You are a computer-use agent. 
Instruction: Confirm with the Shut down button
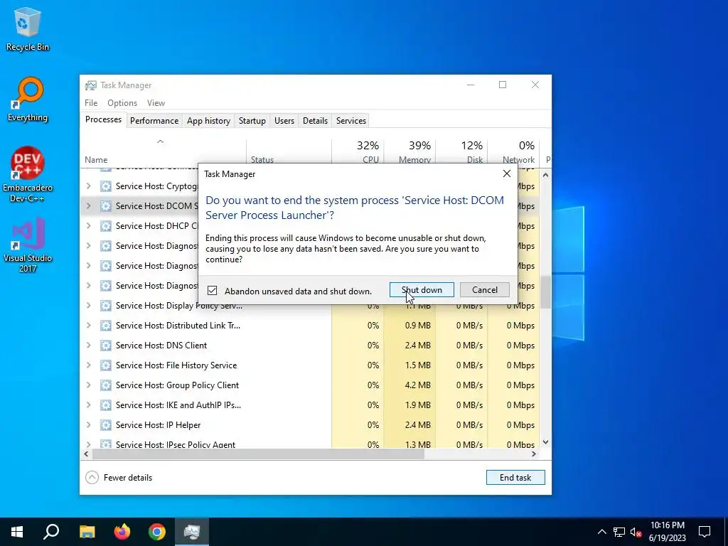pos(422,290)
